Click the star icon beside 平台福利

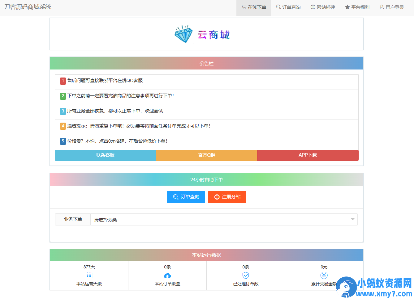[347, 7]
